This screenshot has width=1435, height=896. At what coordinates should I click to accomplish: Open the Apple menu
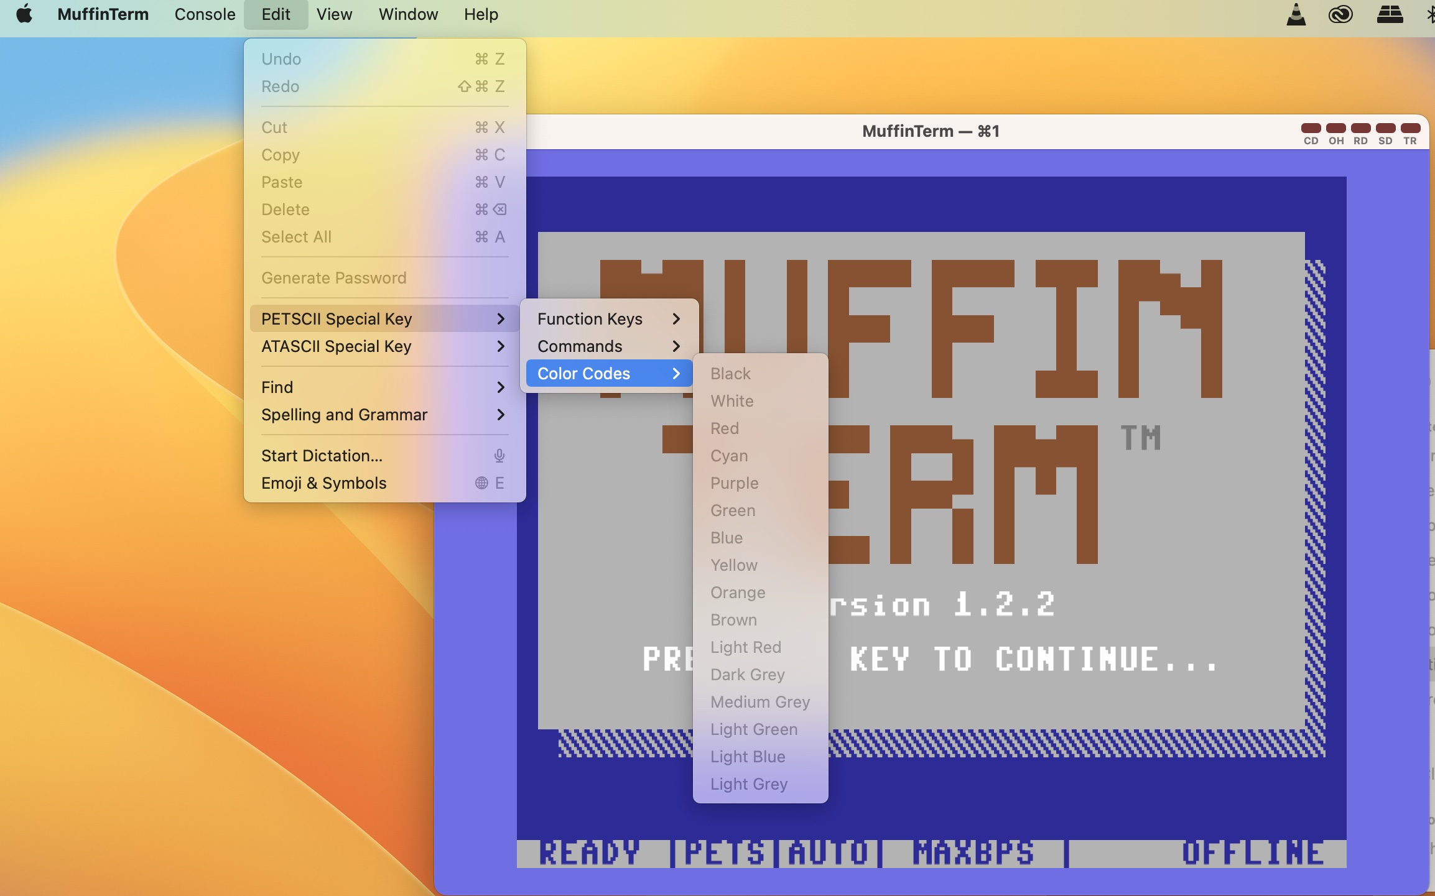click(x=24, y=14)
